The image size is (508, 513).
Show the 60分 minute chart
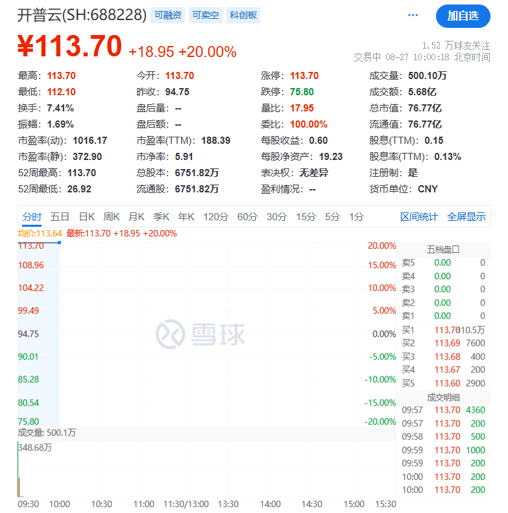coord(247,217)
